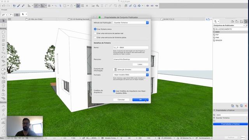Viewport: 249px width, 140px height.
Task: Click red delete X in Publisher panel
Action: 246,106
